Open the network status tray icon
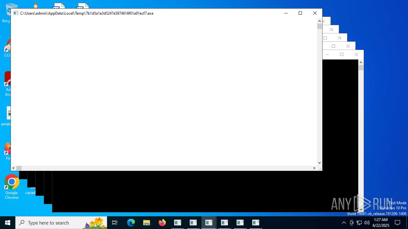Image resolution: width=408 pixels, height=229 pixels. (x=359, y=223)
